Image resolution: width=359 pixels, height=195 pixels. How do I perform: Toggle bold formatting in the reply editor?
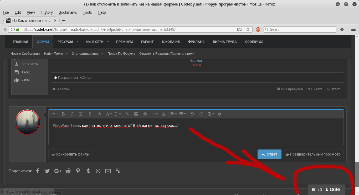(63, 114)
